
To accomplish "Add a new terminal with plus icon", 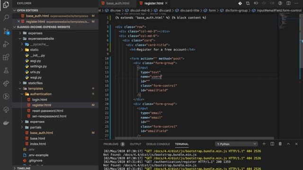I will [264, 144].
